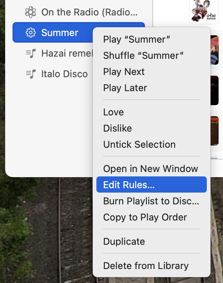
Task: Open Edit Rules… for the smart playlist
Action: (152, 185)
